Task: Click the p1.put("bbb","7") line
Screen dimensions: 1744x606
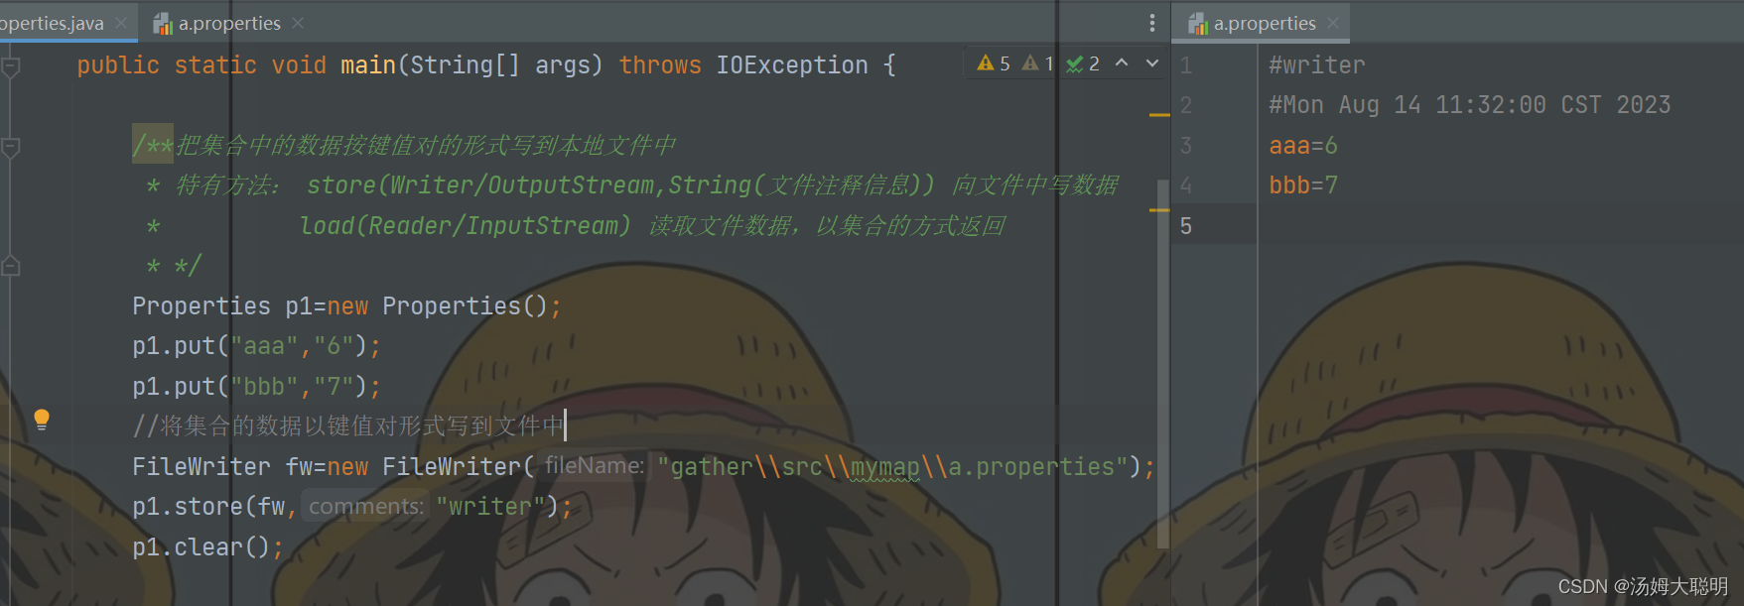Action: point(257,387)
